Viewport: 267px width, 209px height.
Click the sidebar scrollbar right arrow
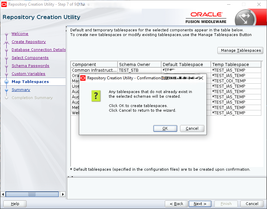pos(63,194)
